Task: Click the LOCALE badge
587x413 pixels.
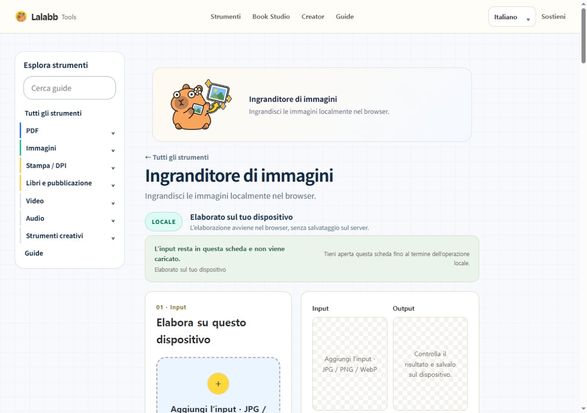Action: (x=164, y=222)
